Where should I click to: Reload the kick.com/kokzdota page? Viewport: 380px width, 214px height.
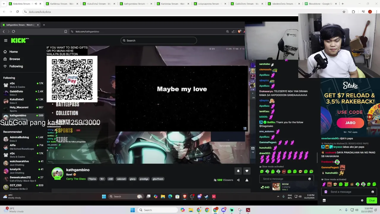[x=18, y=12]
